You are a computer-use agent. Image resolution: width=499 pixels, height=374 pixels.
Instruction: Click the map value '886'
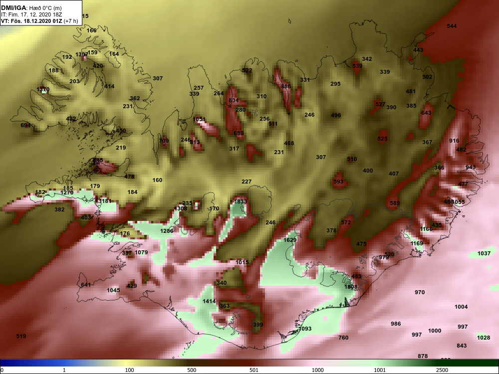point(286,86)
